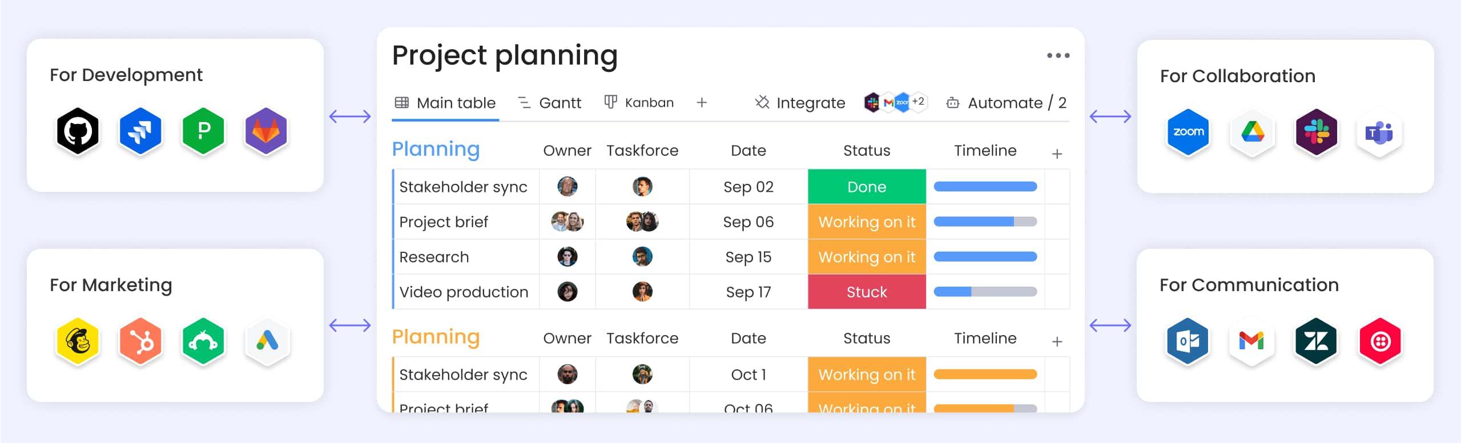Click the Integrate button
This screenshot has height=443, width=1461.
click(800, 103)
